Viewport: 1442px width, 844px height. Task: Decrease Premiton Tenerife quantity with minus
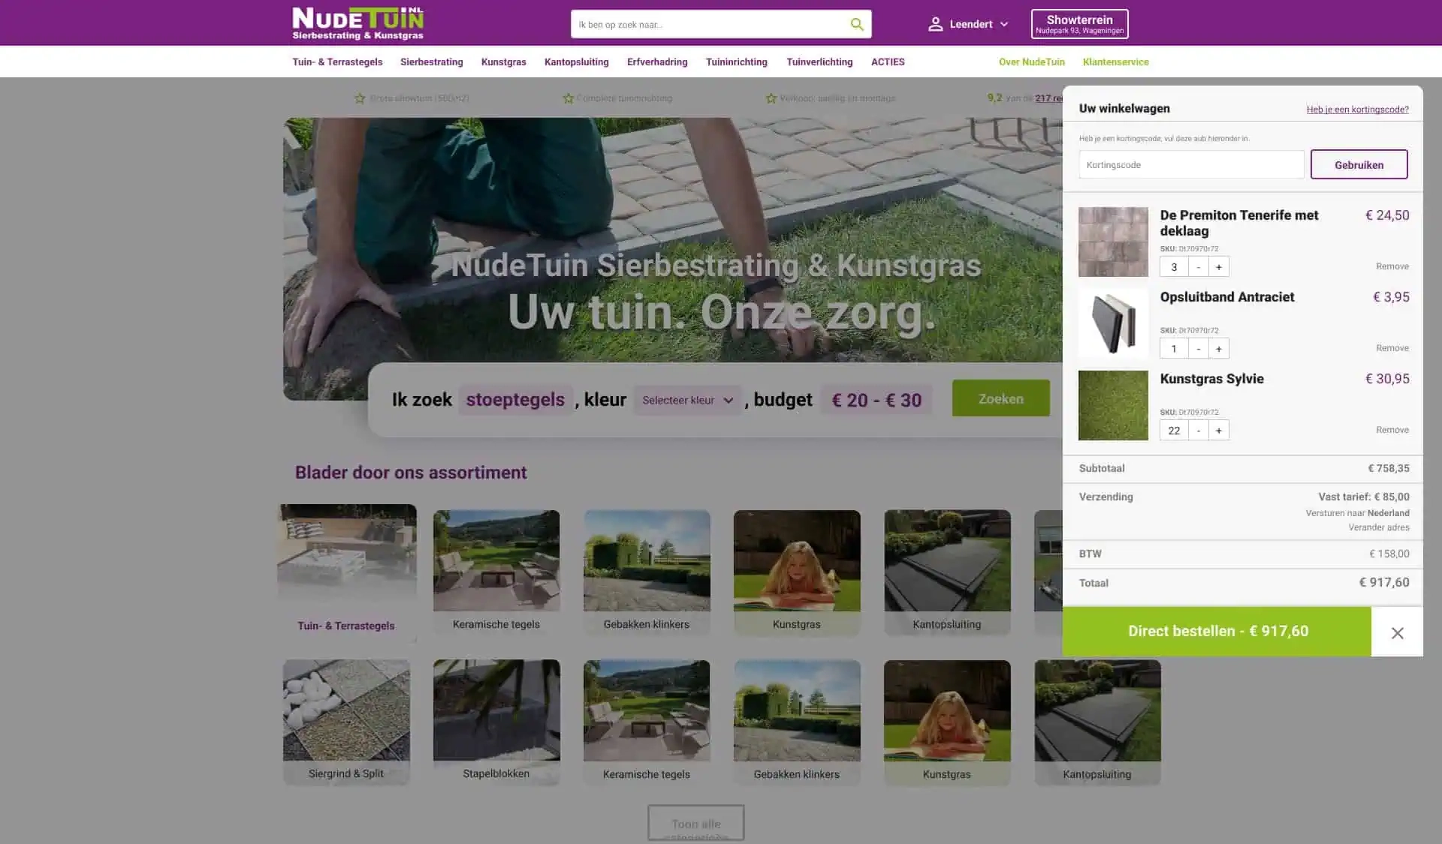(1198, 267)
